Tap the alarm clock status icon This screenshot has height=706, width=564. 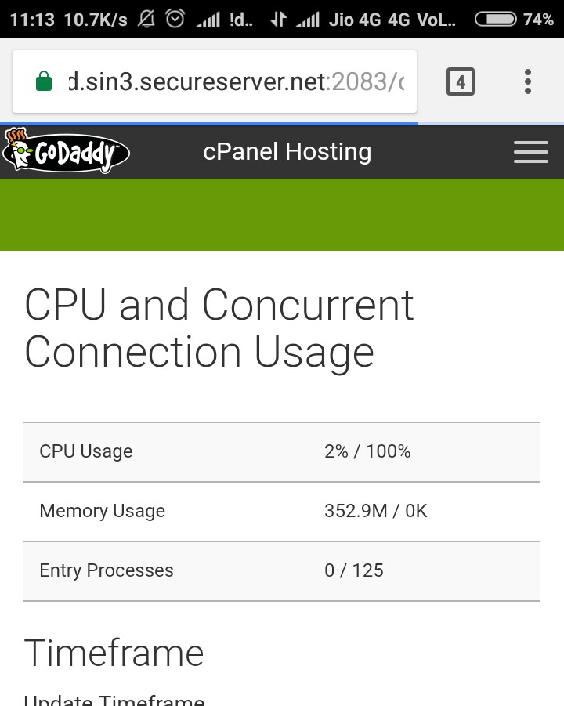[x=175, y=20]
